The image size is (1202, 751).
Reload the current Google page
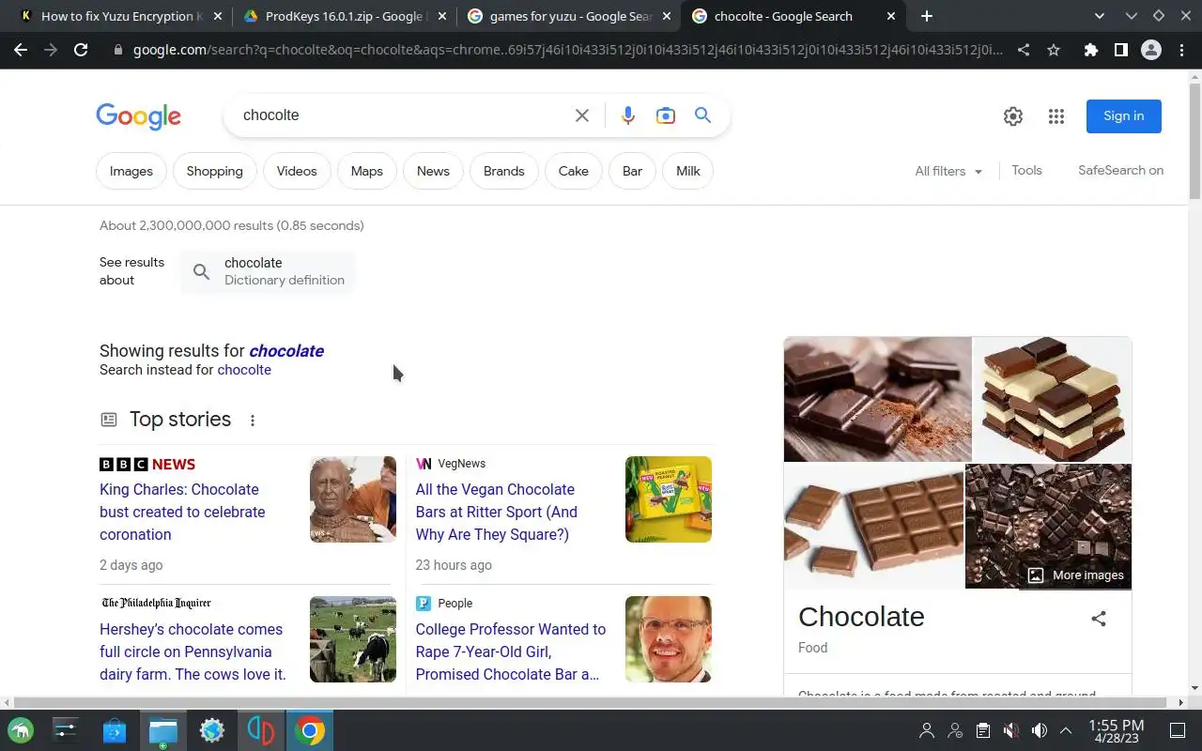point(81,50)
